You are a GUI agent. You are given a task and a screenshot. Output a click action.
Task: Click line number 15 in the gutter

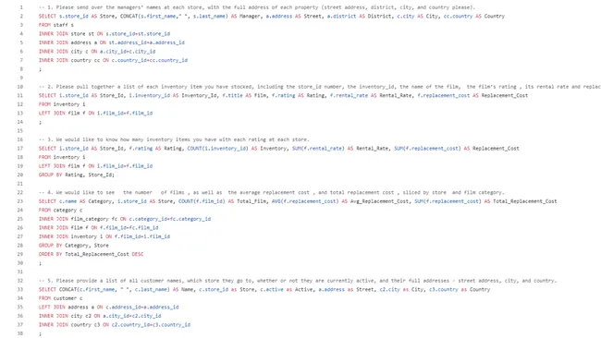coord(20,130)
